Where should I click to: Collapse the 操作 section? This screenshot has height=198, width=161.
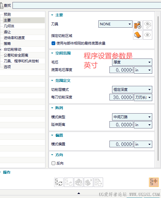point(1,172)
